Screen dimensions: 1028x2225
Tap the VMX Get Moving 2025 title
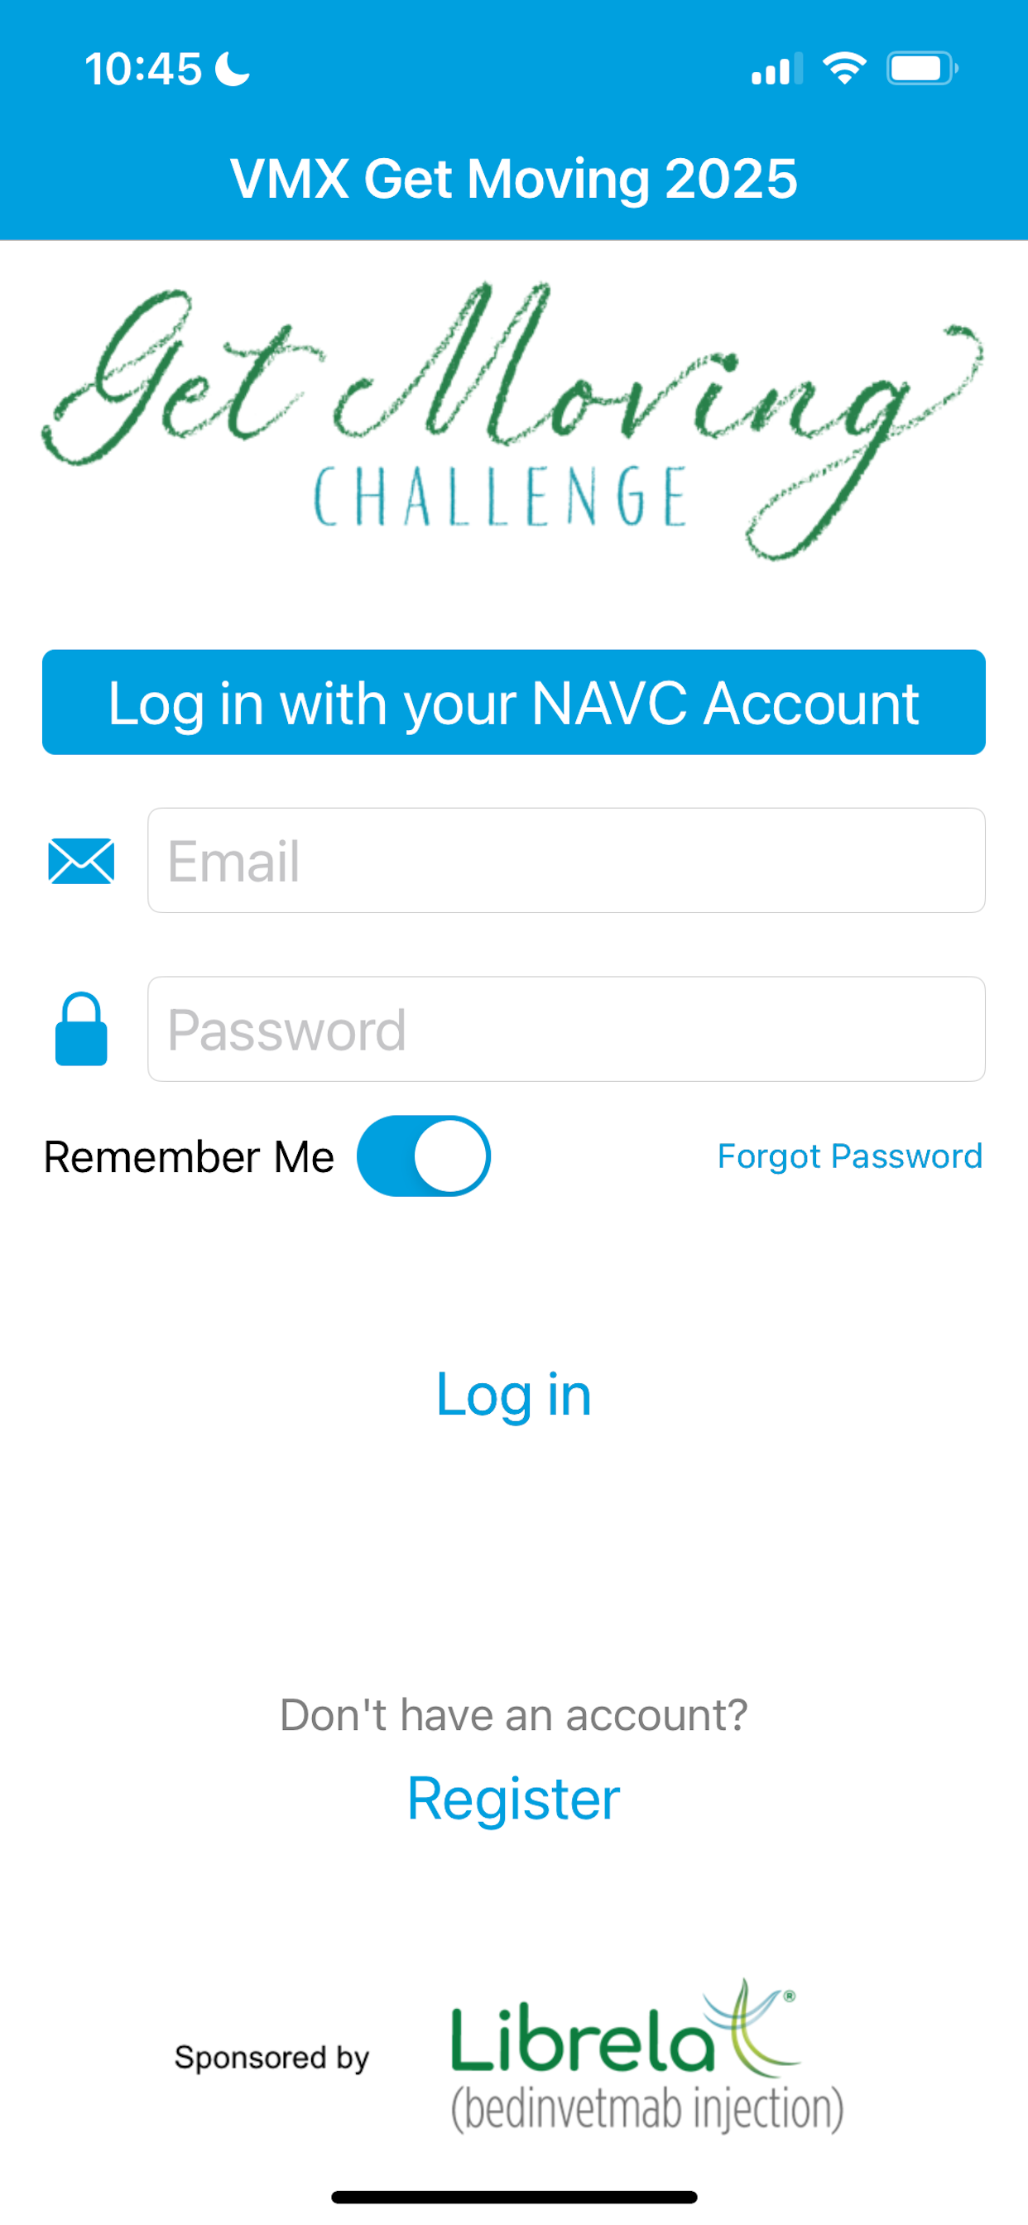[514, 179]
